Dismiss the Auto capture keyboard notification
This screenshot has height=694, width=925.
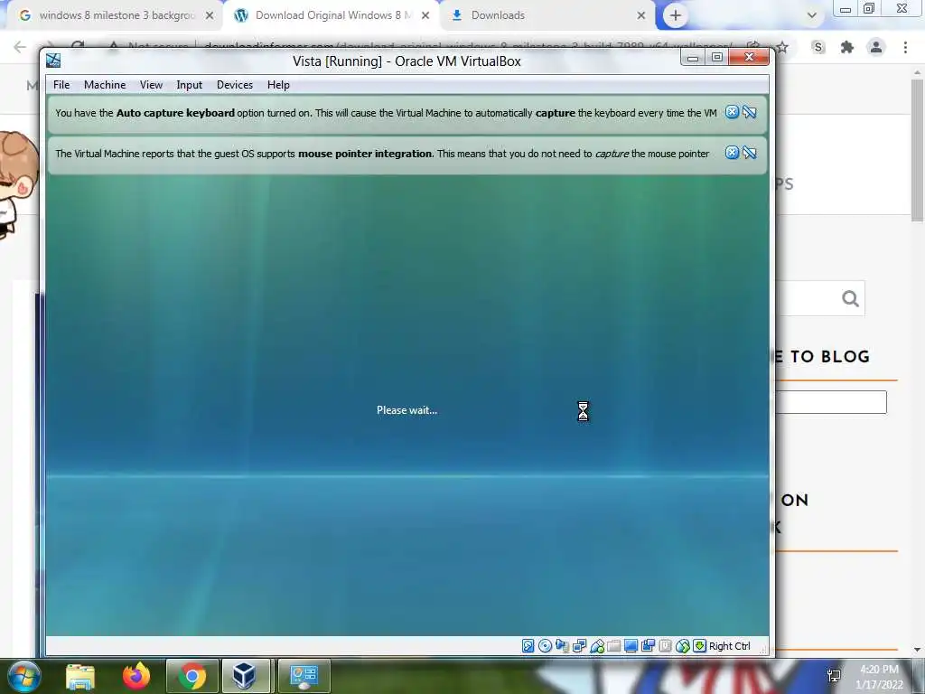[x=732, y=112]
